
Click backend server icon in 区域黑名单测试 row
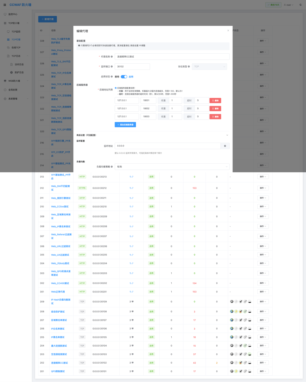pos(133,320)
